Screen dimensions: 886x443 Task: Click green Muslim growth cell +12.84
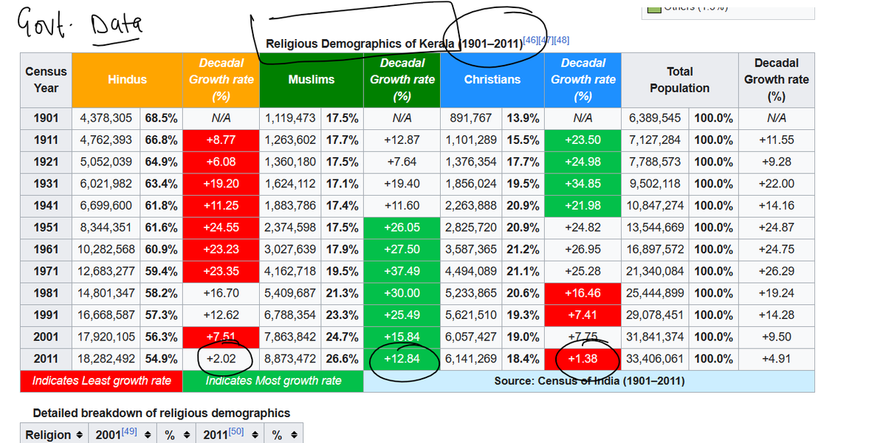coord(402,359)
